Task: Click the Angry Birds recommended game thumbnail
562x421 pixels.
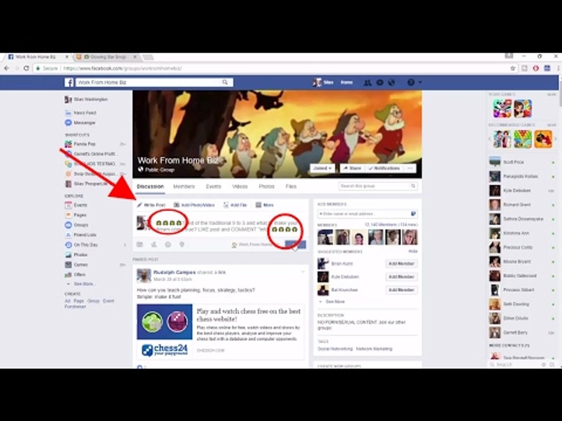Action: click(x=543, y=139)
